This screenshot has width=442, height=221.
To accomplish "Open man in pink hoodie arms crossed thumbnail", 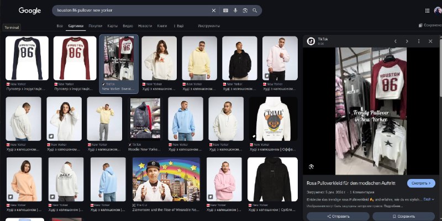I will click(x=224, y=179).
